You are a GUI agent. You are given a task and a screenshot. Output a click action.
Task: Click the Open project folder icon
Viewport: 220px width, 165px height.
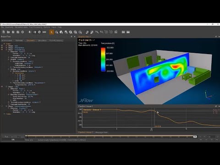click(8, 32)
